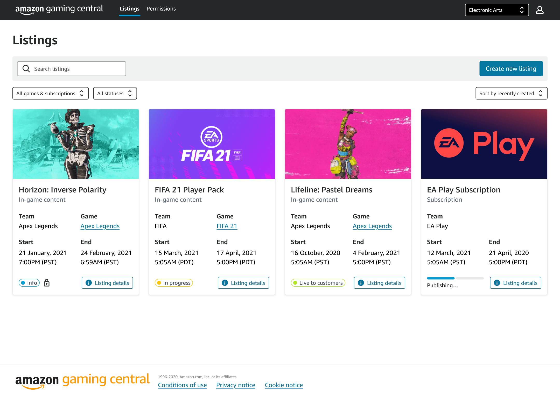
Task: Expand the All statuses filter
Action: click(115, 93)
